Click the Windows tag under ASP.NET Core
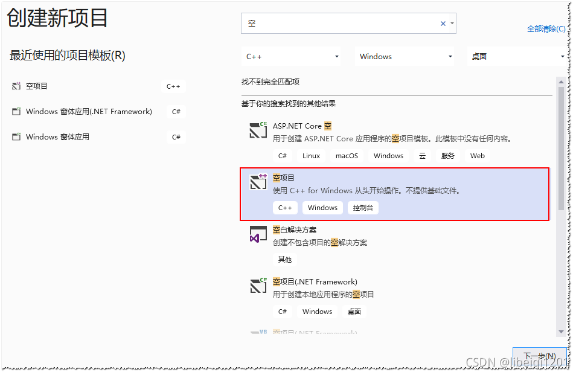576x375 pixels. click(388, 156)
